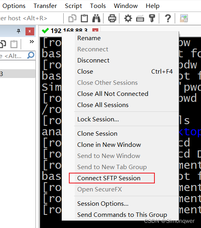Click the Paste clipboard toolbar icon
The image size is (201, 228).
point(84,18)
